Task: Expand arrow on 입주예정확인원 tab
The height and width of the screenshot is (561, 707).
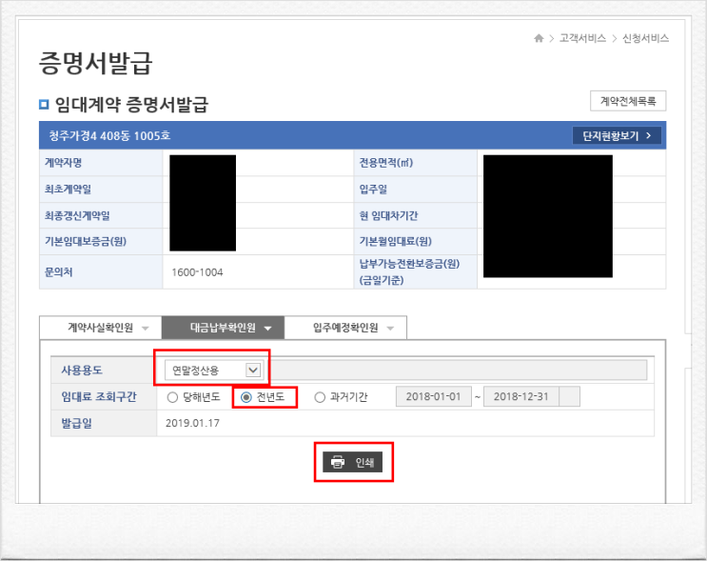Action: tap(390, 328)
